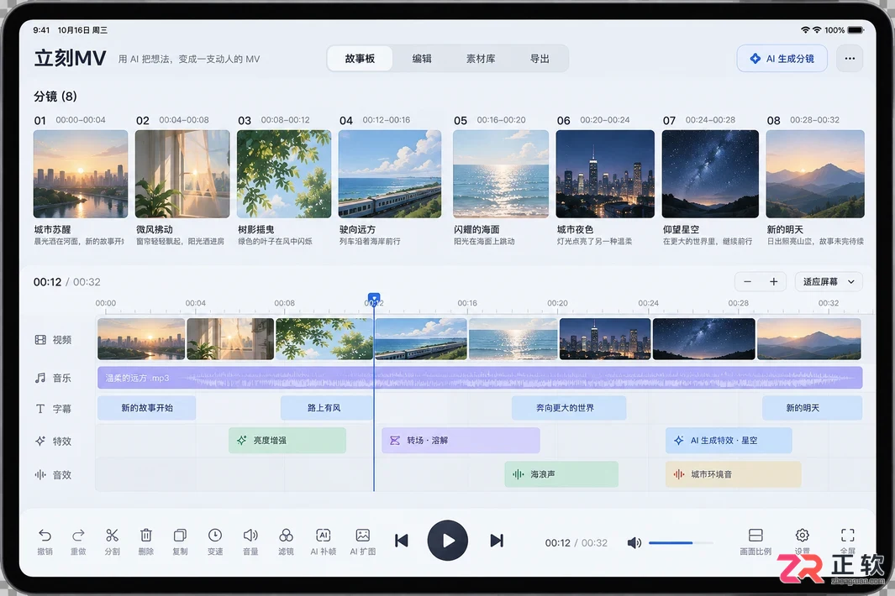The width and height of the screenshot is (895, 596).
Task: Click the 特效 track sparkle icon
Action: 40,441
